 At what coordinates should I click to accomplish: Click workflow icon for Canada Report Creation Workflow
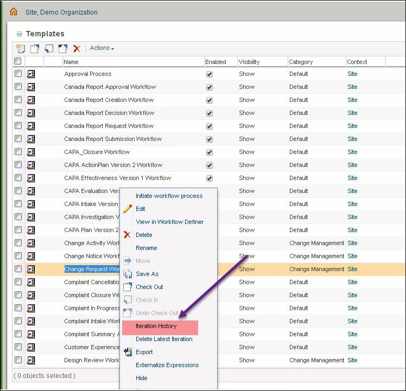pos(31,100)
